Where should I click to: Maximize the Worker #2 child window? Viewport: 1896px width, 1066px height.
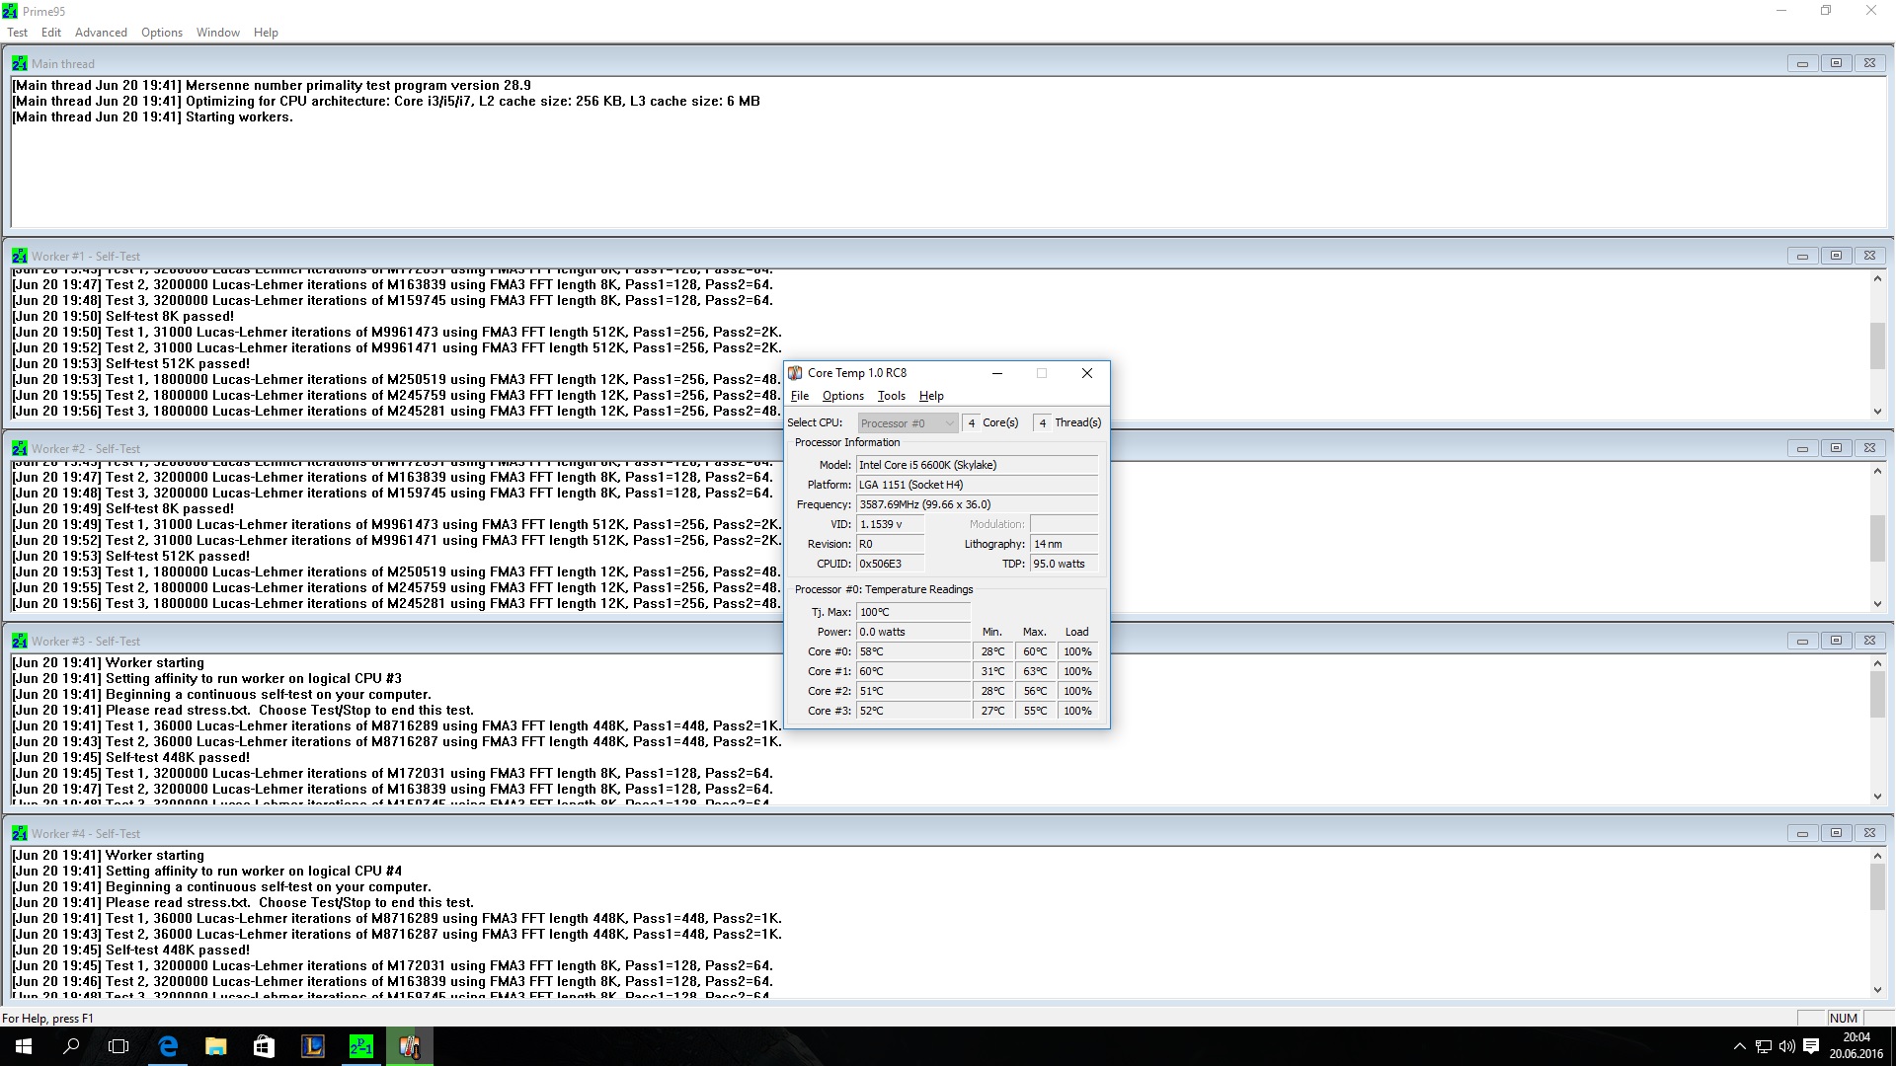click(1836, 448)
